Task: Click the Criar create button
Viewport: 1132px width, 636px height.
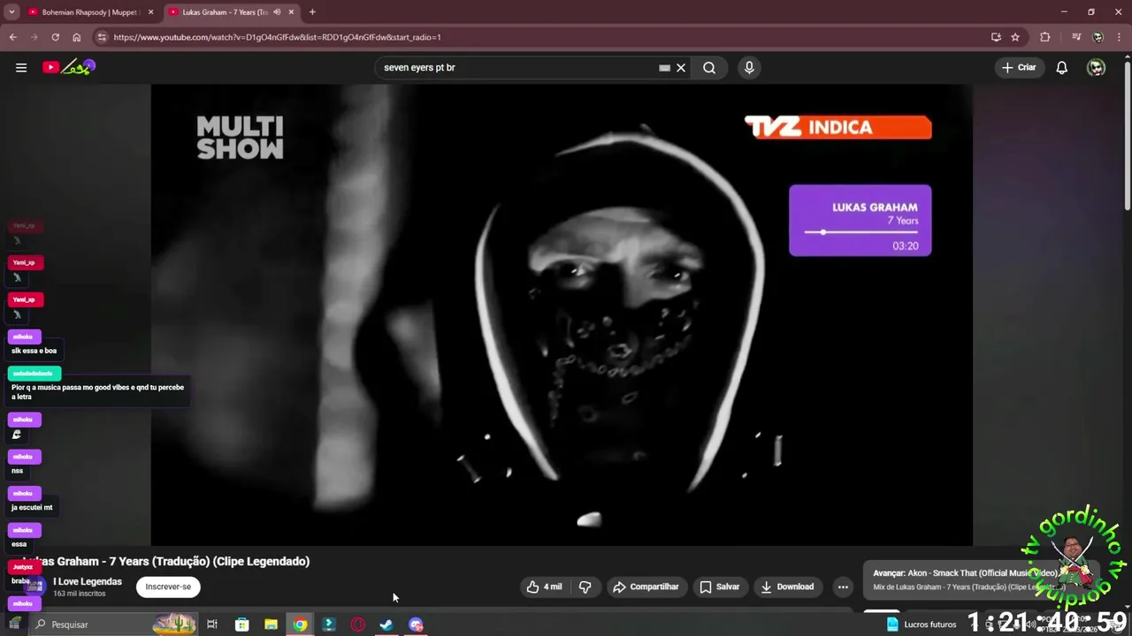Action: pyautogui.click(x=1019, y=67)
